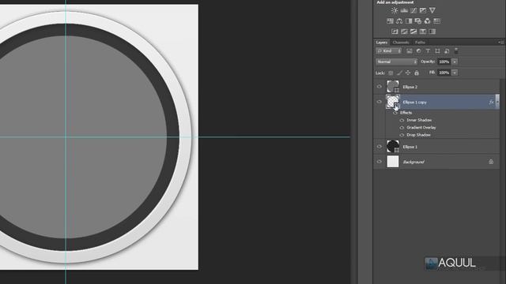Add a Color Lookup adjustment
Viewport: 506px width, 284px height.
pyautogui.click(x=436, y=21)
